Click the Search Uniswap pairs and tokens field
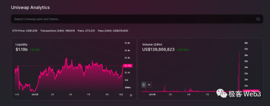Screen dimensions: 270x106 click(x=137, y=19)
